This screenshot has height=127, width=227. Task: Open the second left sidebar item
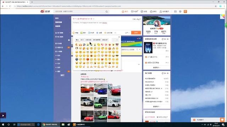(59, 22)
